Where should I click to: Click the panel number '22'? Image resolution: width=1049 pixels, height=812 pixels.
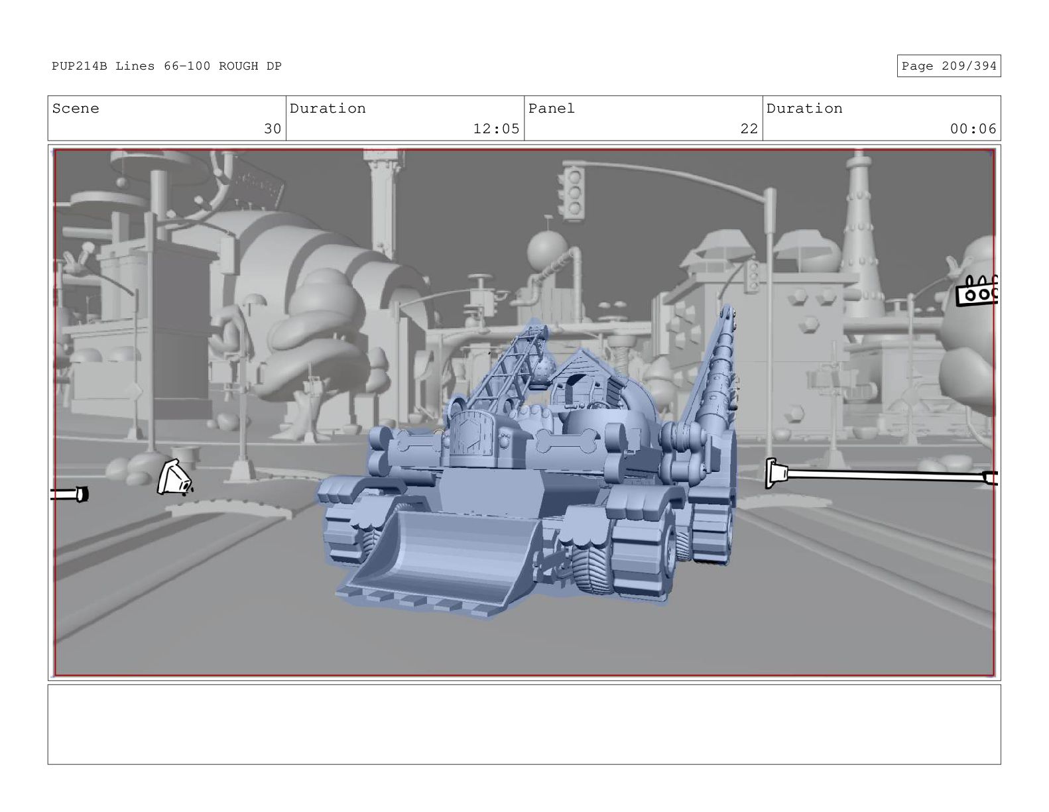pyautogui.click(x=749, y=129)
